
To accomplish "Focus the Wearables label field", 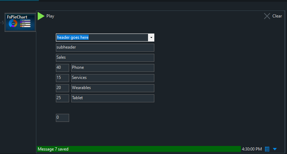I will point(112,88).
